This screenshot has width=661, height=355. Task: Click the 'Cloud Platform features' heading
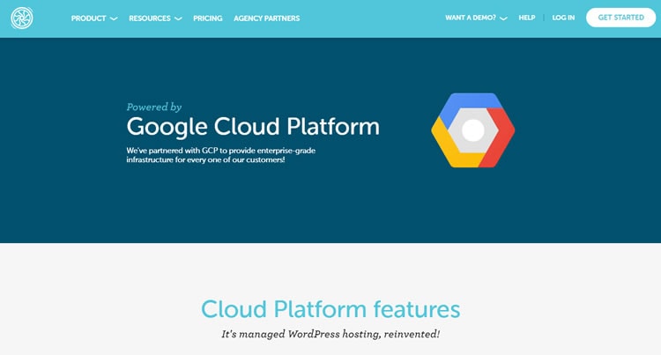coord(330,309)
